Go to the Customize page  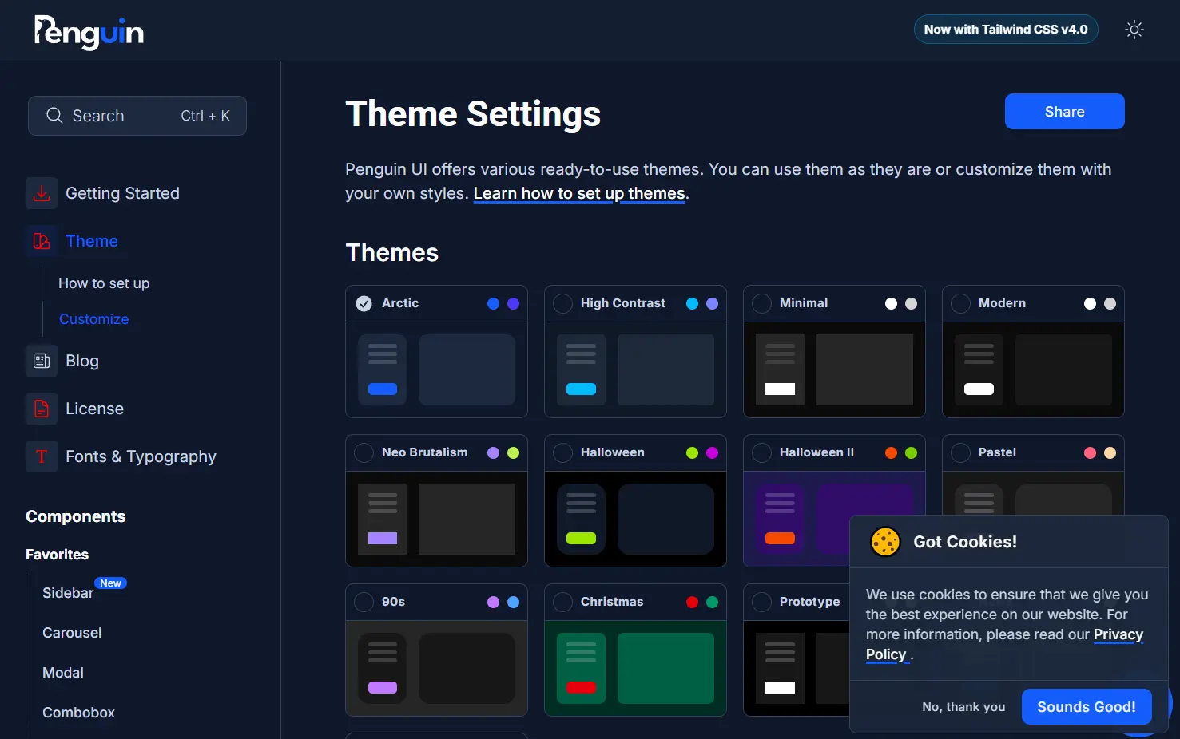click(x=93, y=319)
